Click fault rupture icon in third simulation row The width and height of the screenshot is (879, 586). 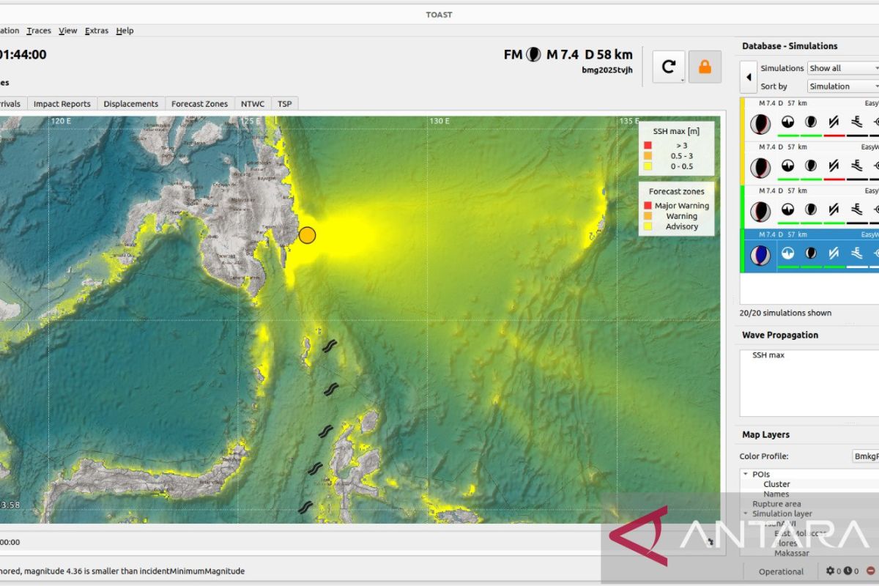click(833, 211)
